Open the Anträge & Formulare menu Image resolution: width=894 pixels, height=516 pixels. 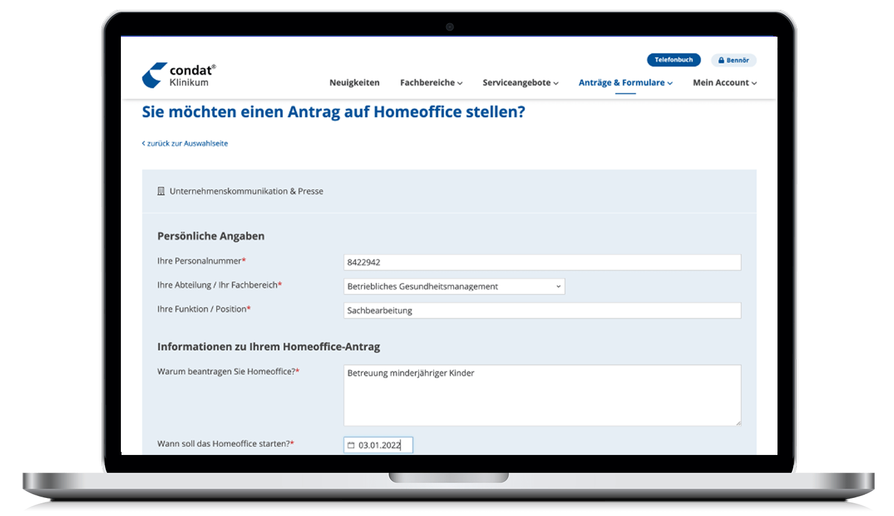[x=625, y=82]
